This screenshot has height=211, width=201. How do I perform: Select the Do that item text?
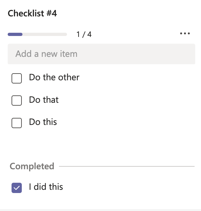44,100
